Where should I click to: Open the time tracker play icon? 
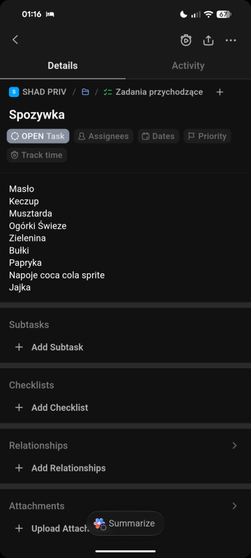(185, 40)
